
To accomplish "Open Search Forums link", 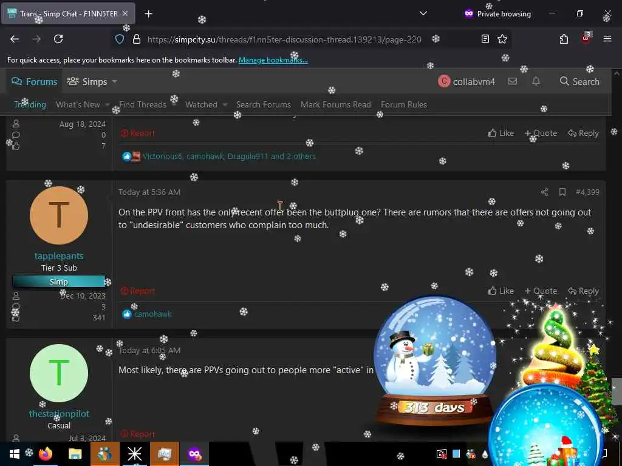I will [x=264, y=104].
